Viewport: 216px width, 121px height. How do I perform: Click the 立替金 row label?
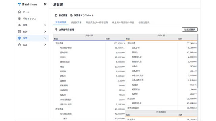[x=63, y=81]
